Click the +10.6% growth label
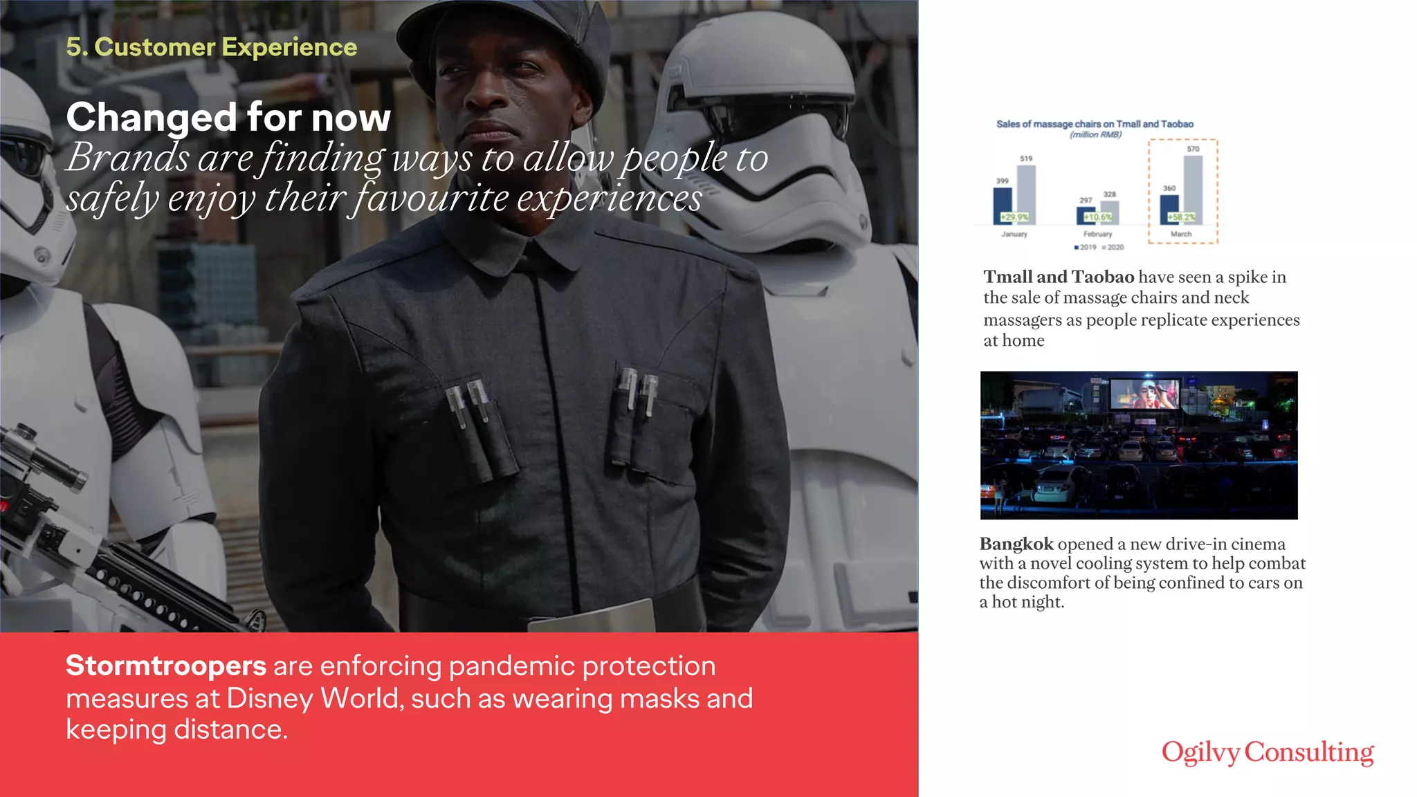This screenshot has height=797, width=1417. click(1098, 217)
